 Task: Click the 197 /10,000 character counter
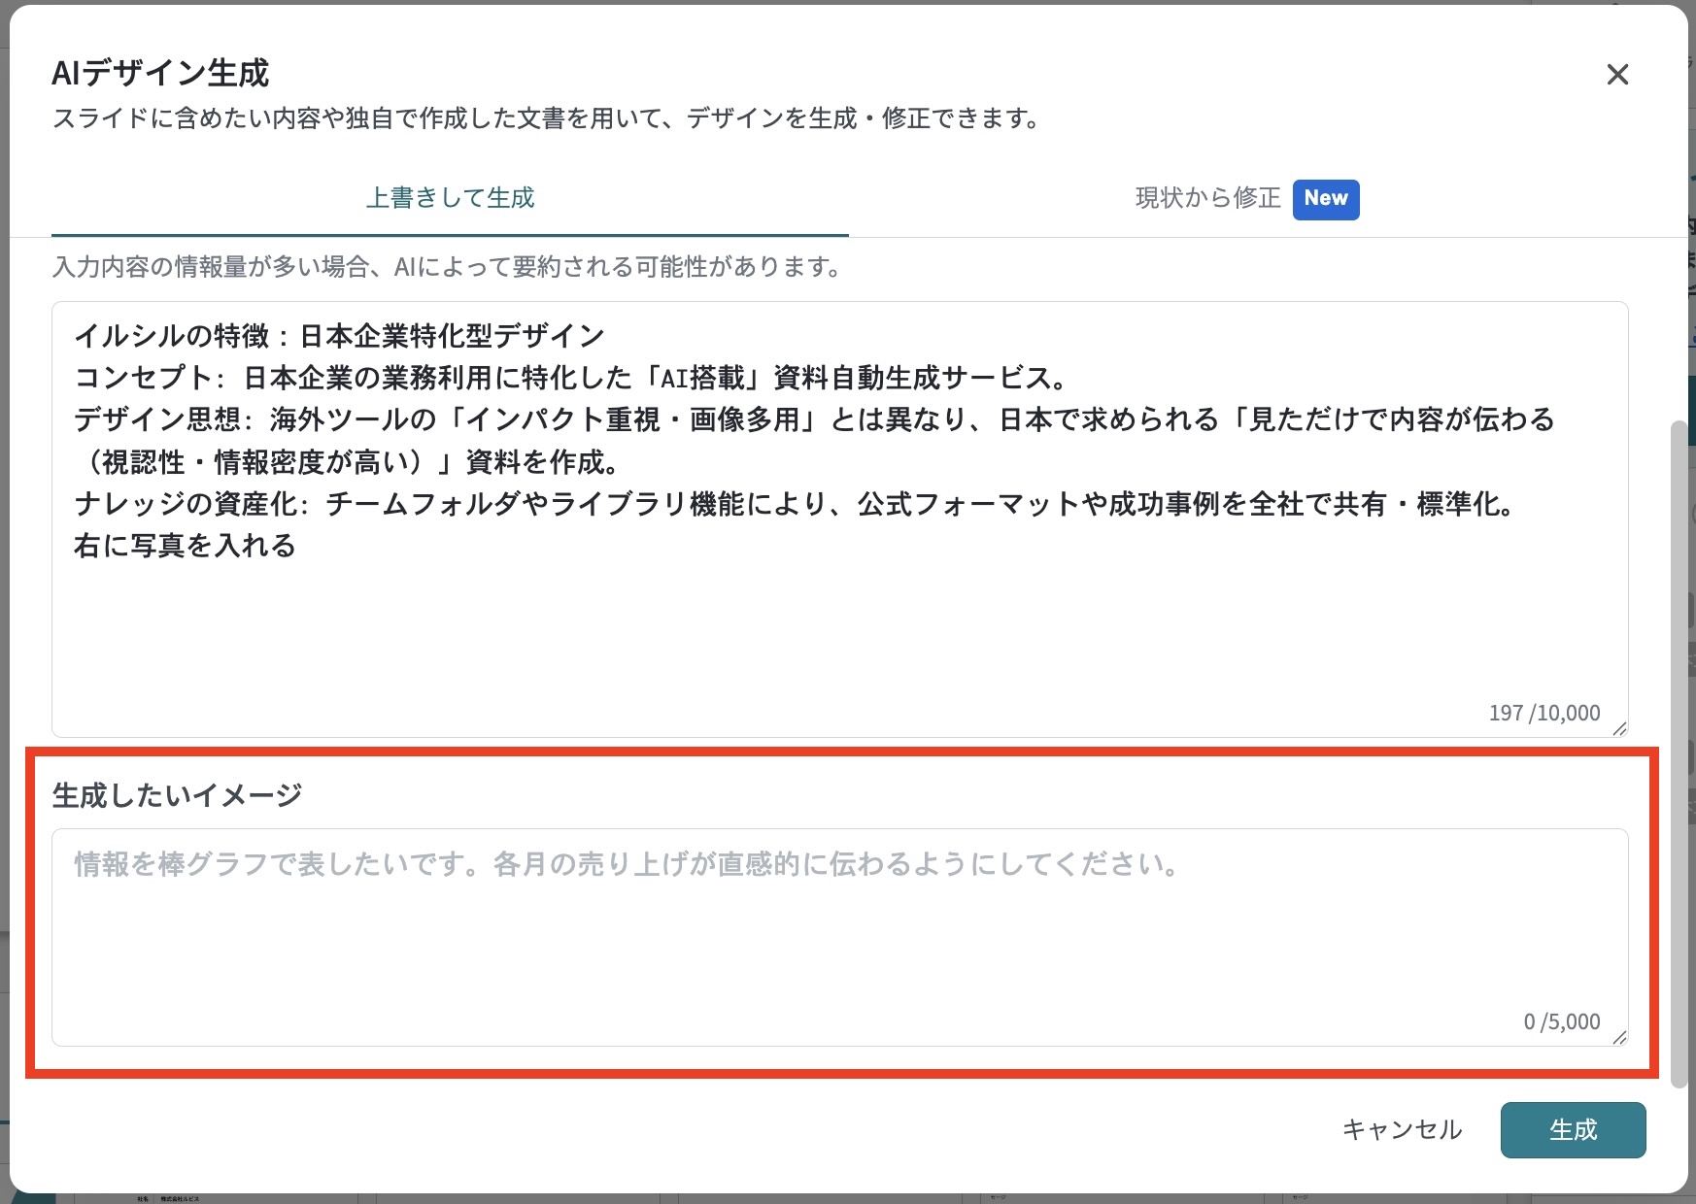point(1544,714)
